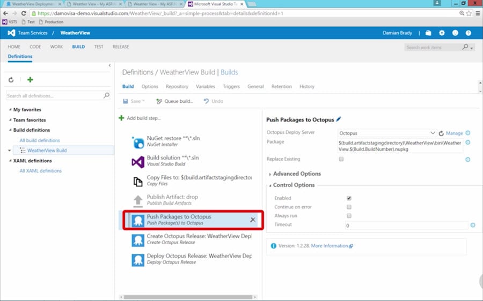The width and height of the screenshot is (483, 301).
Task: Switch to the History tab
Action: (307, 86)
